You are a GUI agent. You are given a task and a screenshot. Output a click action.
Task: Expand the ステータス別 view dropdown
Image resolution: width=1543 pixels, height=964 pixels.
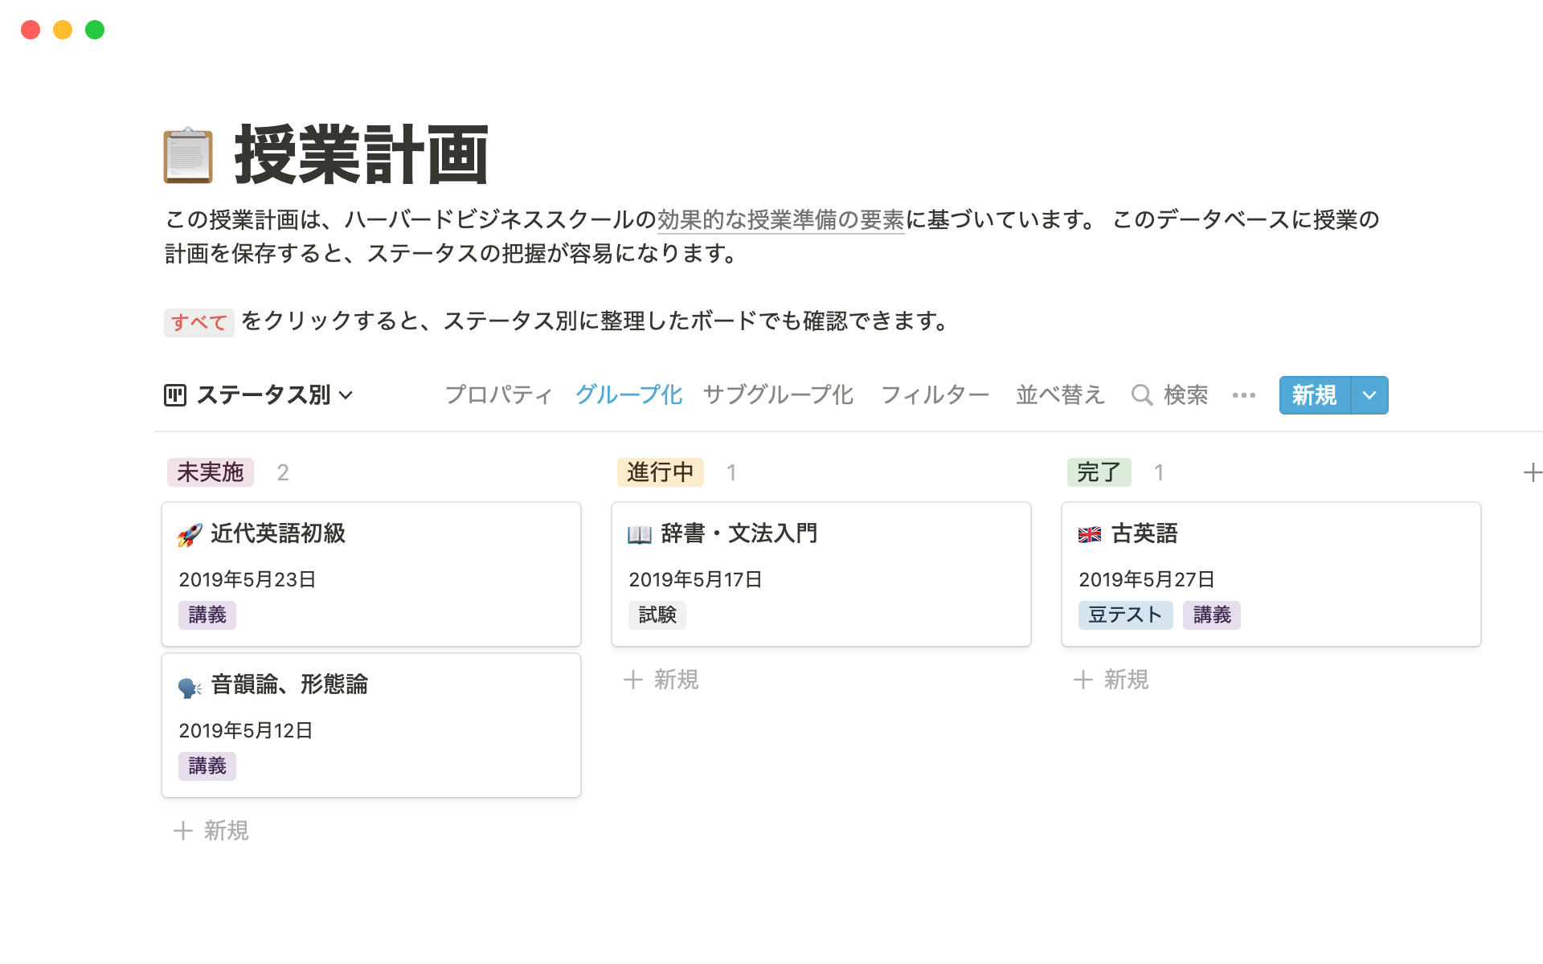(x=346, y=395)
